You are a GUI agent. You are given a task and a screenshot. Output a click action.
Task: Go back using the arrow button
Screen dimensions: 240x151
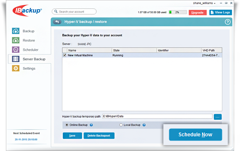point(57,22)
